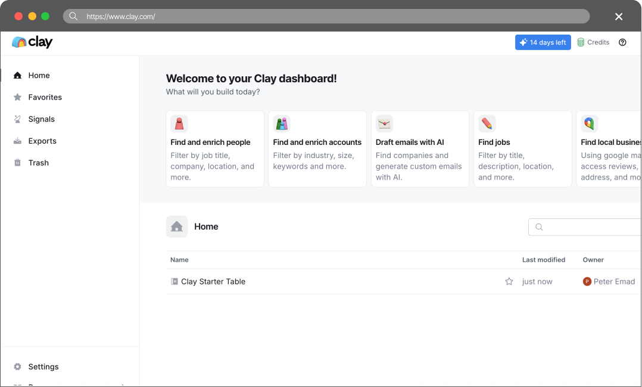This screenshot has height=387, width=642.
Task: Click the Find and enrich accounts icon
Action: coord(282,123)
